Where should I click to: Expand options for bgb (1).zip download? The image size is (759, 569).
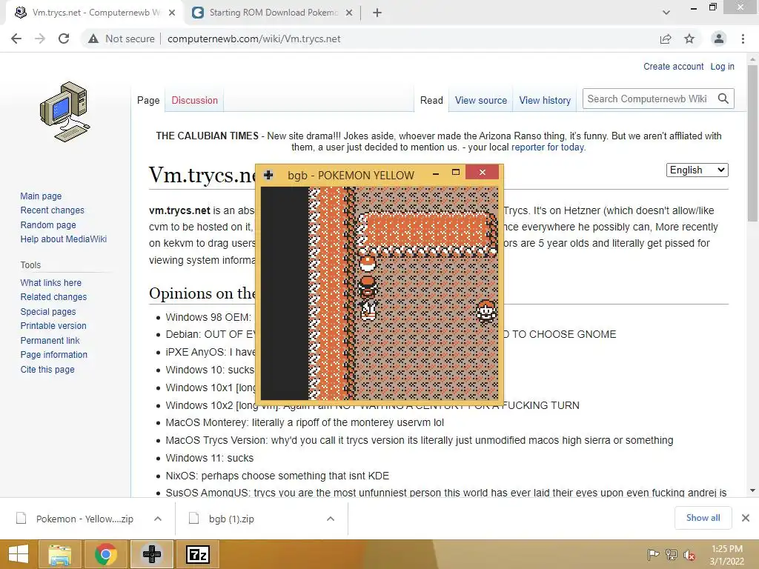(x=331, y=519)
